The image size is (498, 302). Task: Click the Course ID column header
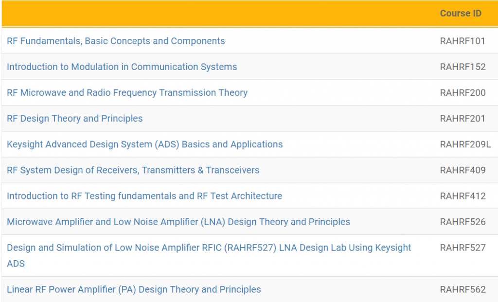pos(460,14)
